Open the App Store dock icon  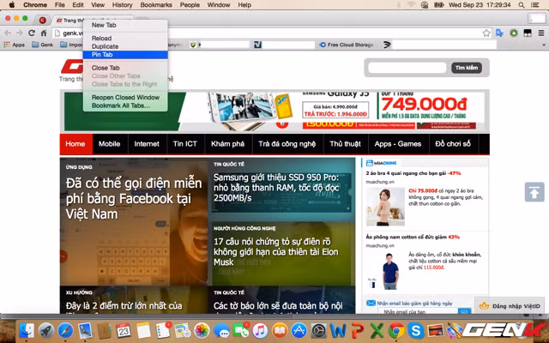click(x=299, y=330)
